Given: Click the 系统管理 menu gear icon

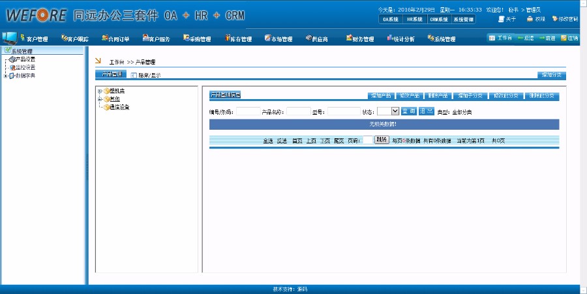Looking at the screenshot, I should coord(431,38).
